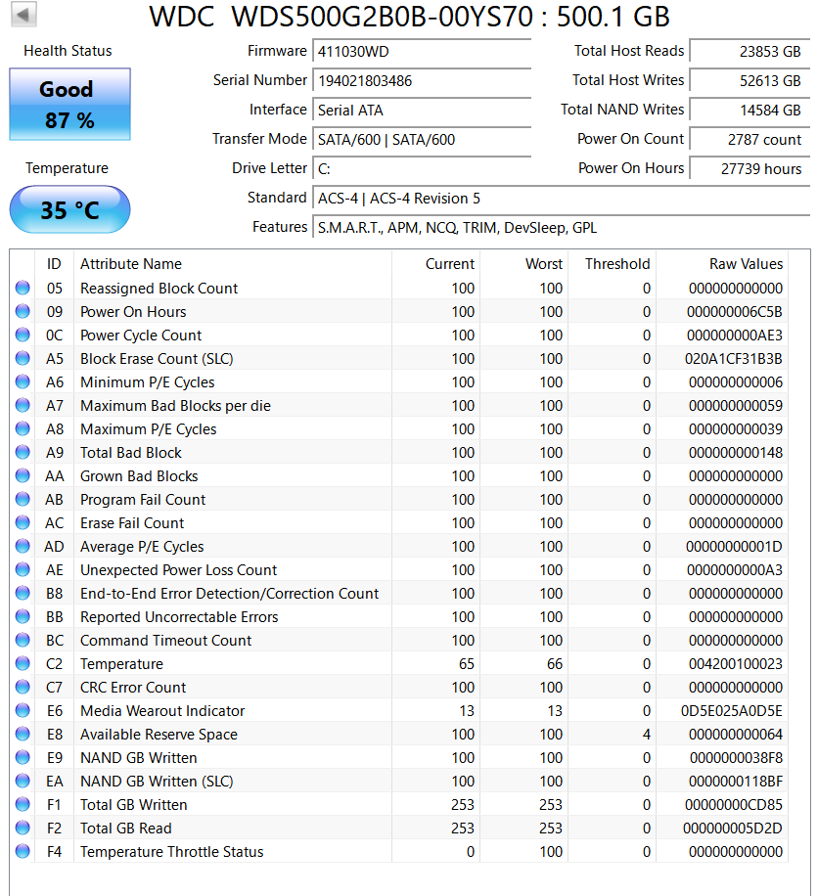Click the Threshold column header
Image resolution: width=818 pixels, height=896 pixels.
(613, 264)
